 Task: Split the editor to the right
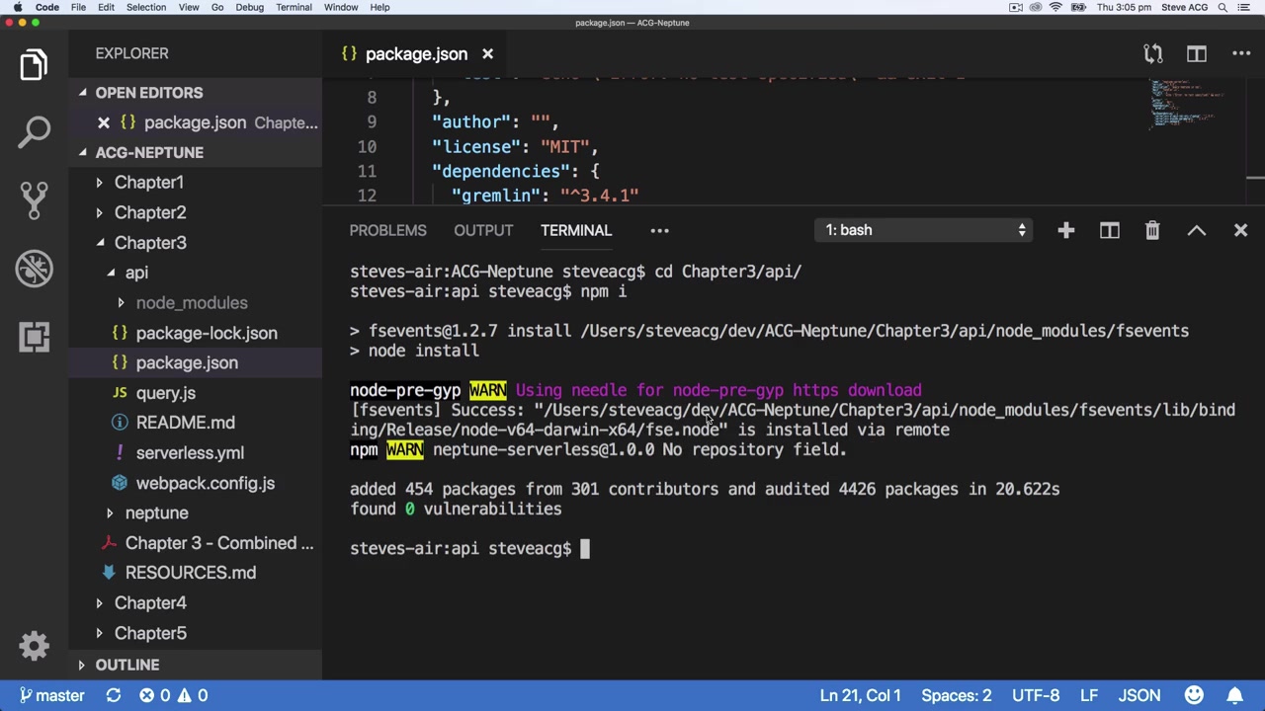pyautogui.click(x=1196, y=53)
